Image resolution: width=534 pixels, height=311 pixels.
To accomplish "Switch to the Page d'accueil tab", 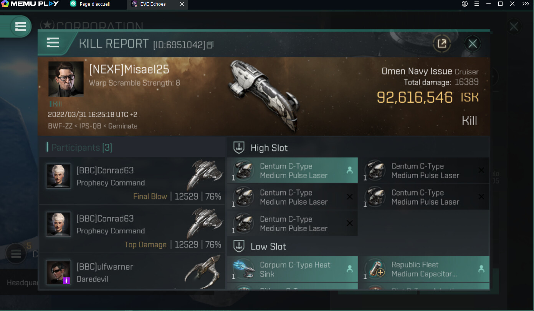I will (x=94, y=4).
